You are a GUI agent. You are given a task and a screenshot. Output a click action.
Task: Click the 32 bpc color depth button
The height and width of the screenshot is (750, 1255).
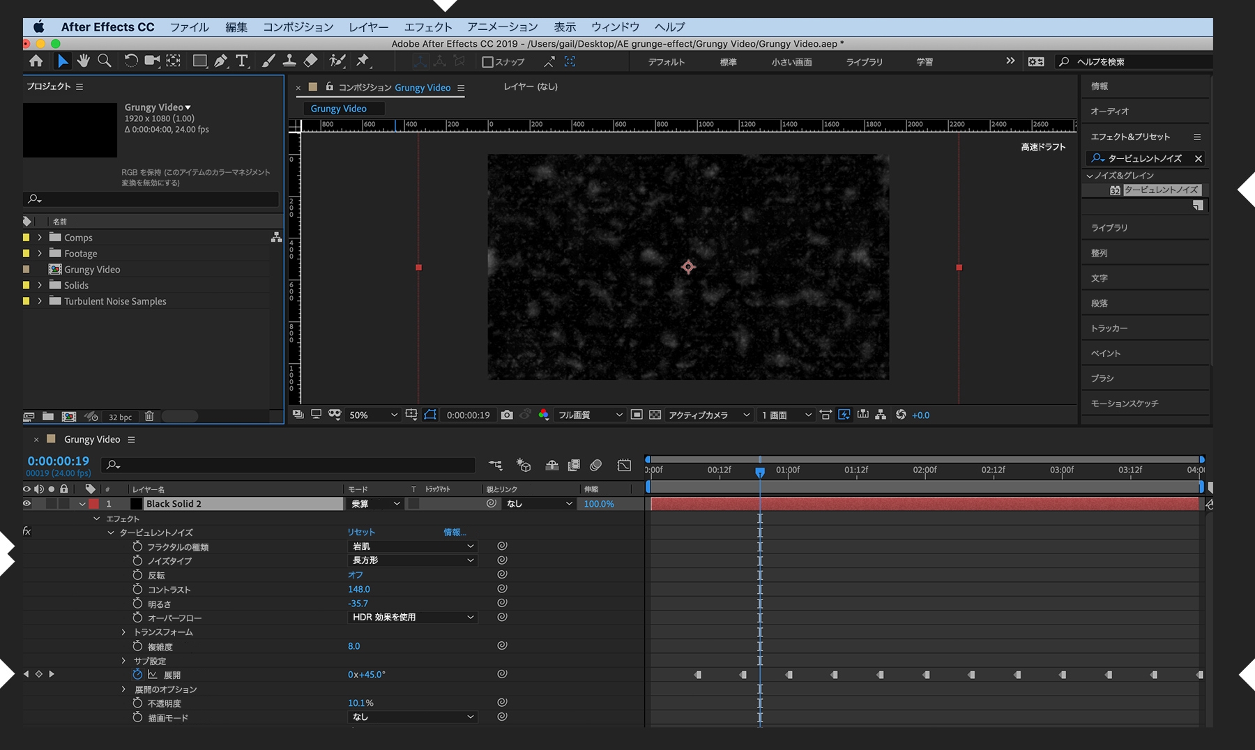coord(120,417)
